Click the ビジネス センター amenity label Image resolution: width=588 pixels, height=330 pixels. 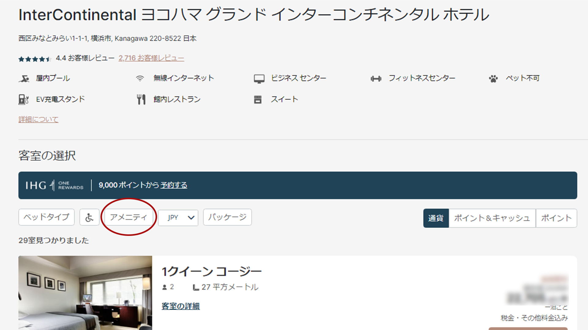299,78
